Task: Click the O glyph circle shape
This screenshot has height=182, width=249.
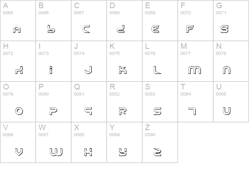Action: tap(19, 111)
